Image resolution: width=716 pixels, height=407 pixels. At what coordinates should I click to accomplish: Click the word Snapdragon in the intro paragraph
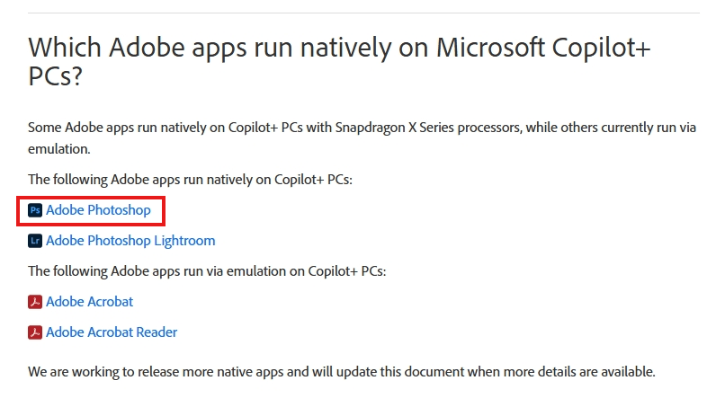[x=370, y=128]
